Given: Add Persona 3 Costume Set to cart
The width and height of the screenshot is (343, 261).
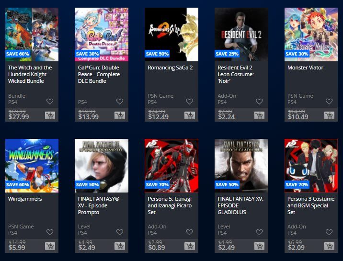Looking at the screenshot, I should [329, 246].
